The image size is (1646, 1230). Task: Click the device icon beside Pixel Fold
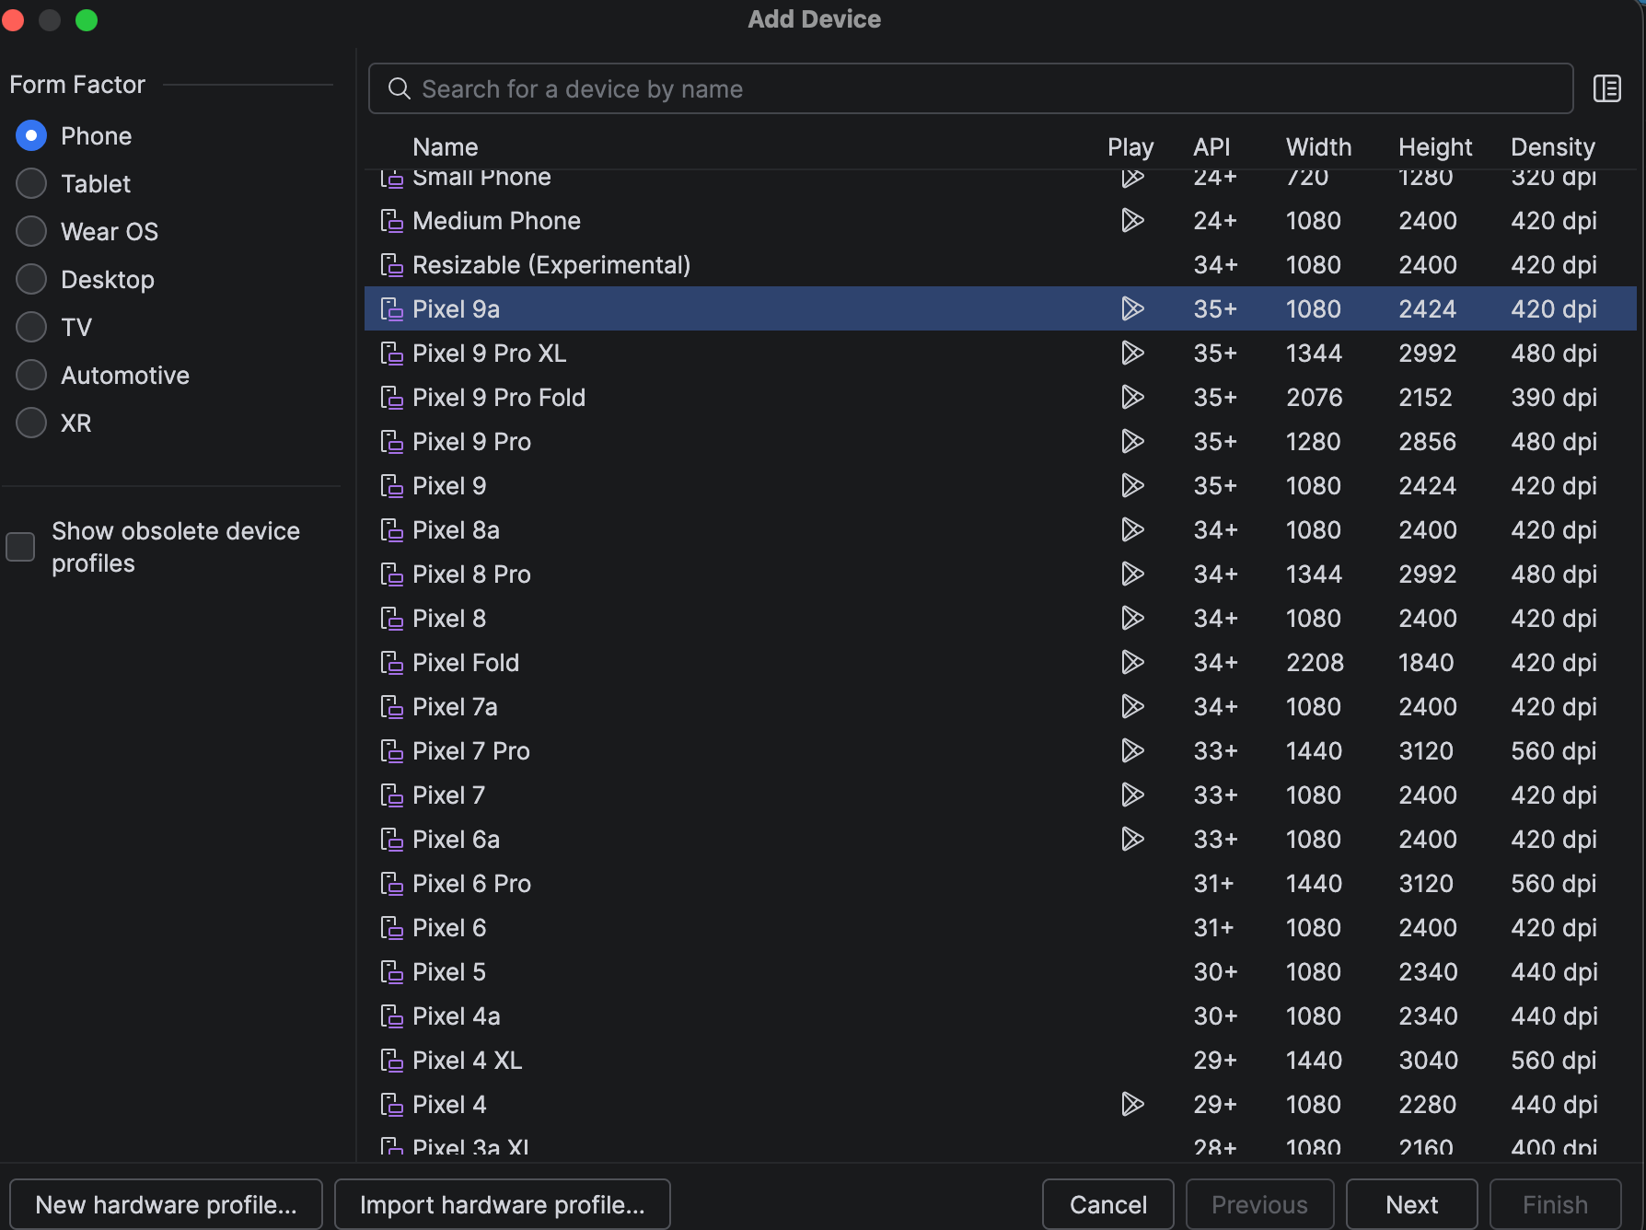coord(392,663)
